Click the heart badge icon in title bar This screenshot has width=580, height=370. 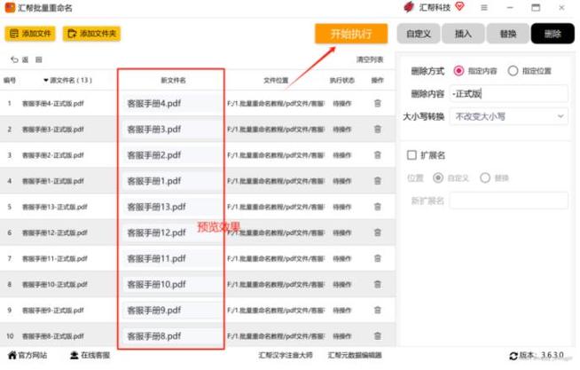[459, 6]
